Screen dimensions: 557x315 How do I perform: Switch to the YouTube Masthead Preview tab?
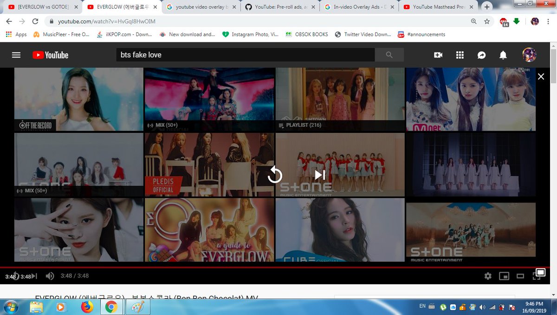pos(439,7)
